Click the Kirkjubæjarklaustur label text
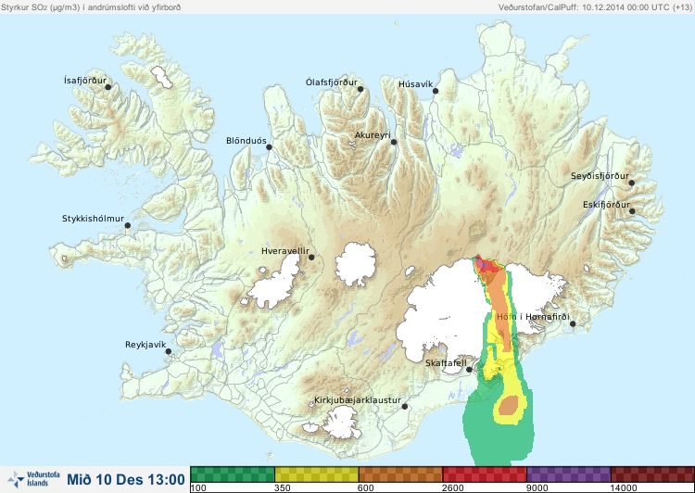 coord(358,400)
